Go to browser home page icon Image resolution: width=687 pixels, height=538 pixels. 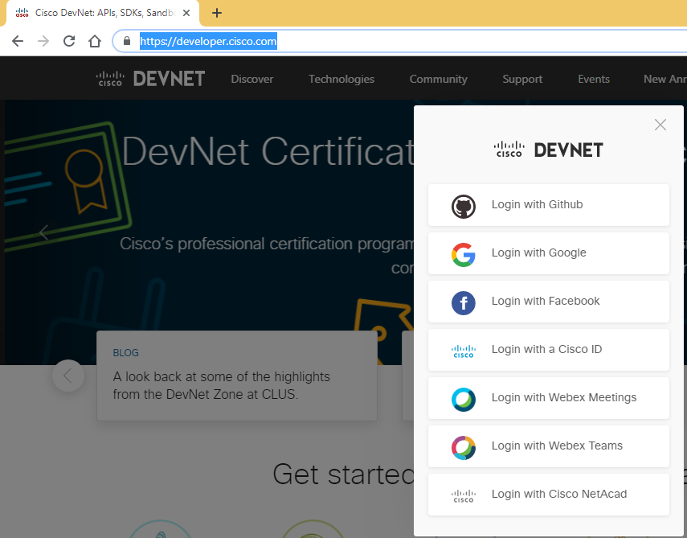95,41
